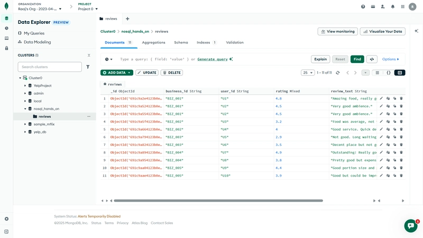423x238 pixels.
Task: Expand the sample_mflix database
Action: tap(25, 124)
